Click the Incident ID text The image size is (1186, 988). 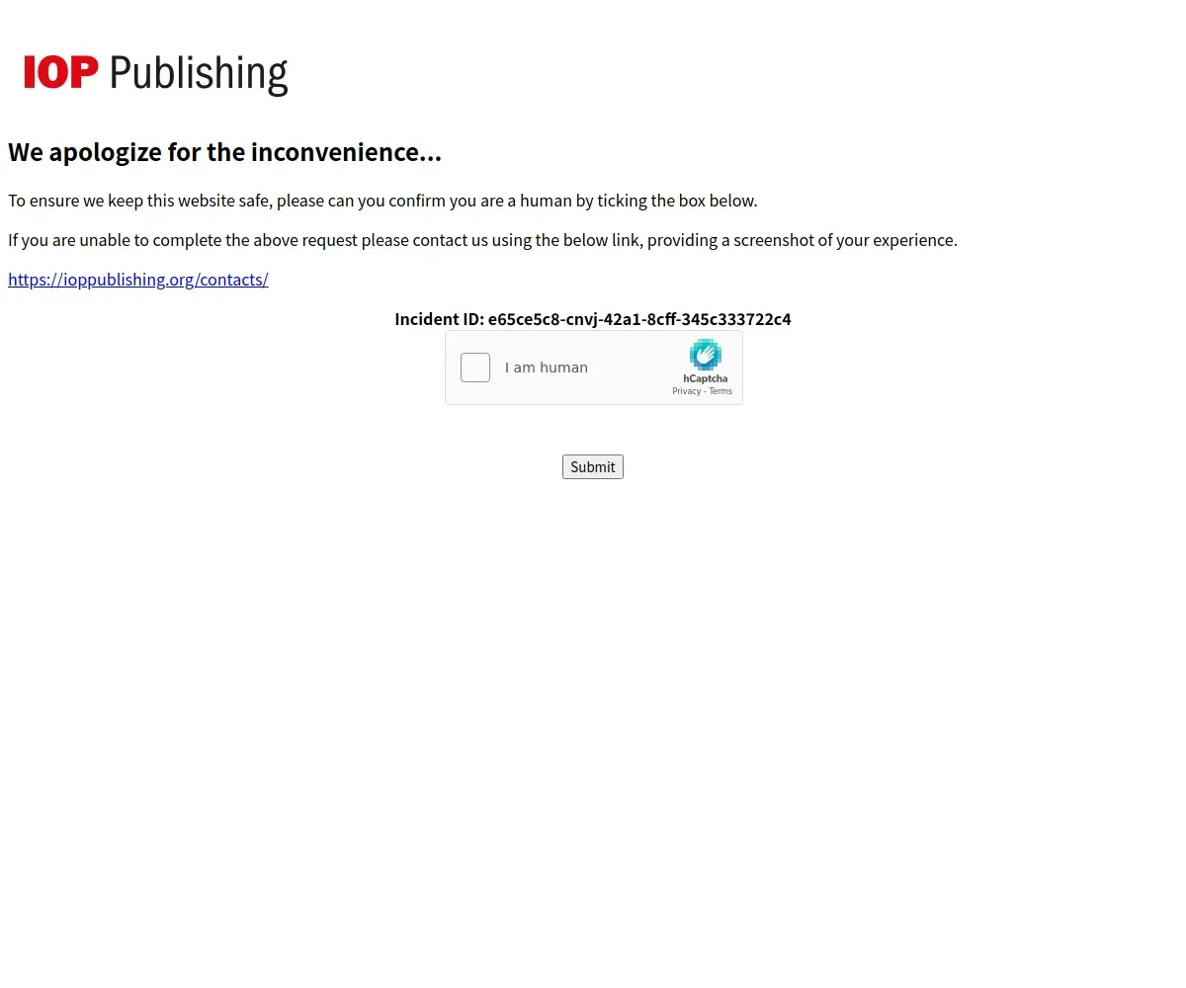point(593,319)
